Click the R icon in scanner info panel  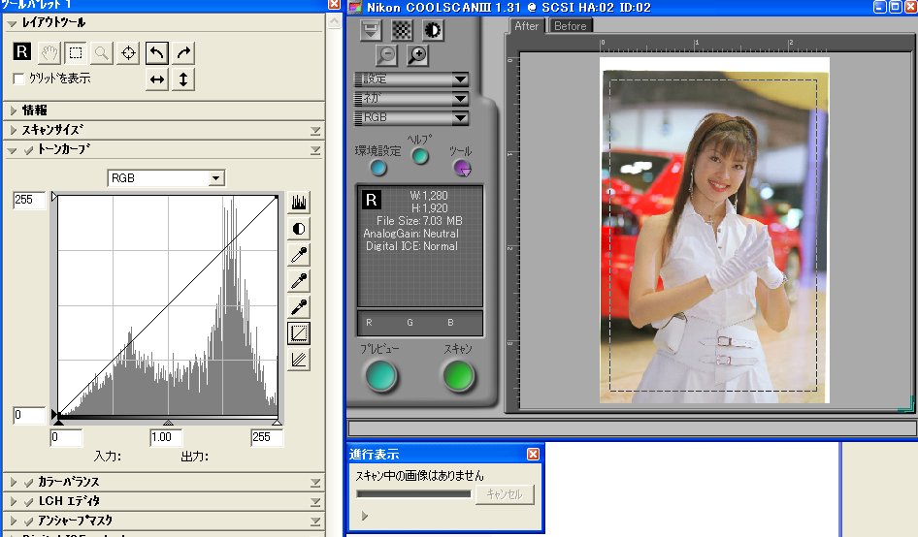coord(372,200)
